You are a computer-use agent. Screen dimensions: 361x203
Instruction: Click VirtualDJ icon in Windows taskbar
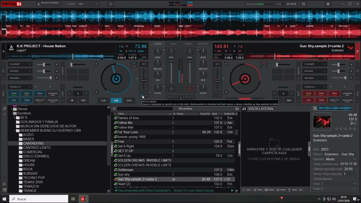pyautogui.click(x=83, y=199)
